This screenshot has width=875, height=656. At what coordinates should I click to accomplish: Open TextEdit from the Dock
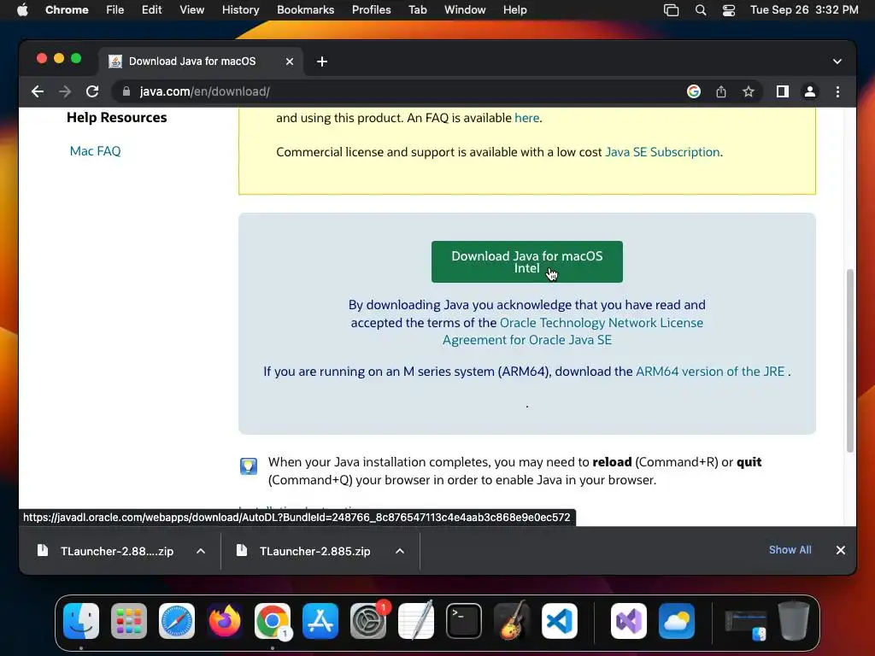tap(416, 621)
